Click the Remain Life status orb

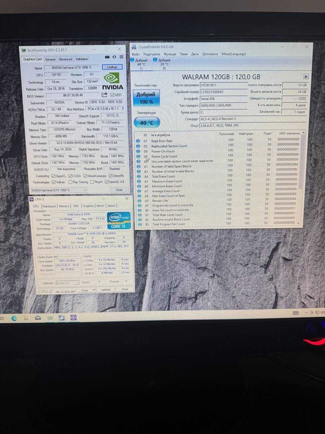tap(138, 201)
